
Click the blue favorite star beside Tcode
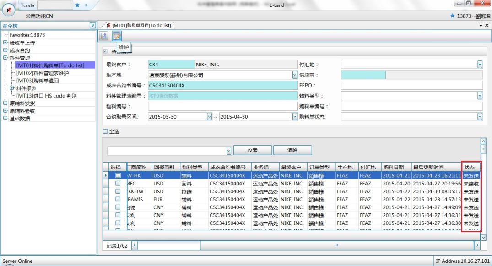click(x=77, y=5)
